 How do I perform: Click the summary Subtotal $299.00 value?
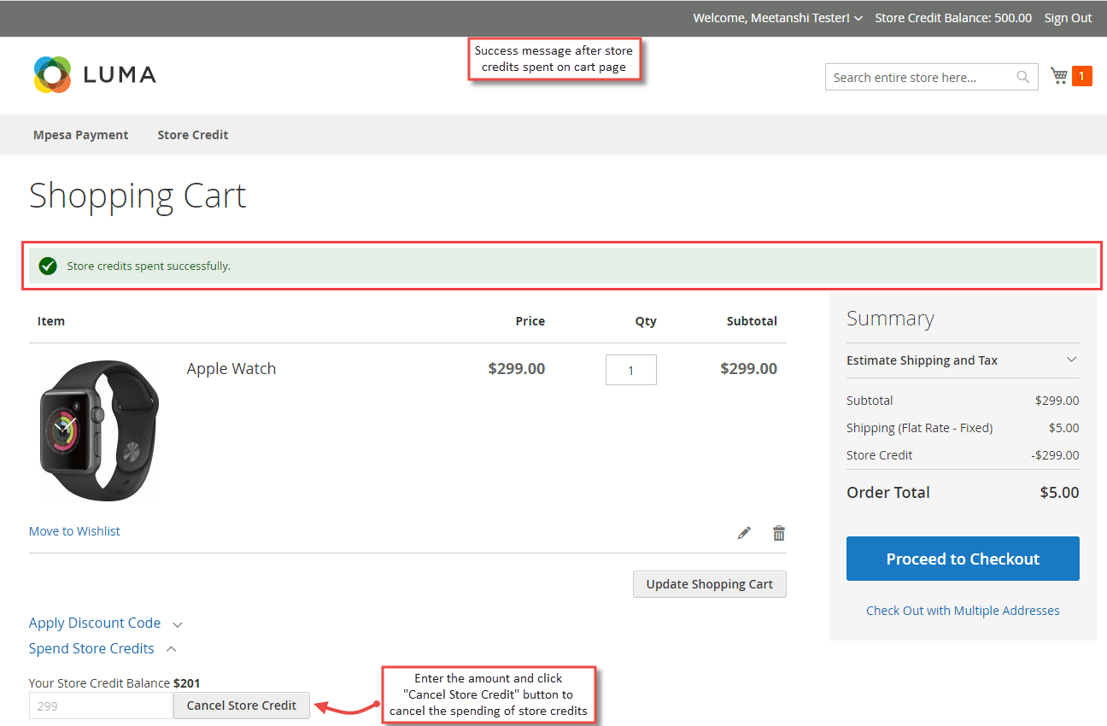pos(1057,401)
